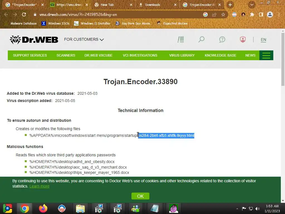This screenshot has width=285, height=214.
Task: Reload the current page
Action: 24,14
